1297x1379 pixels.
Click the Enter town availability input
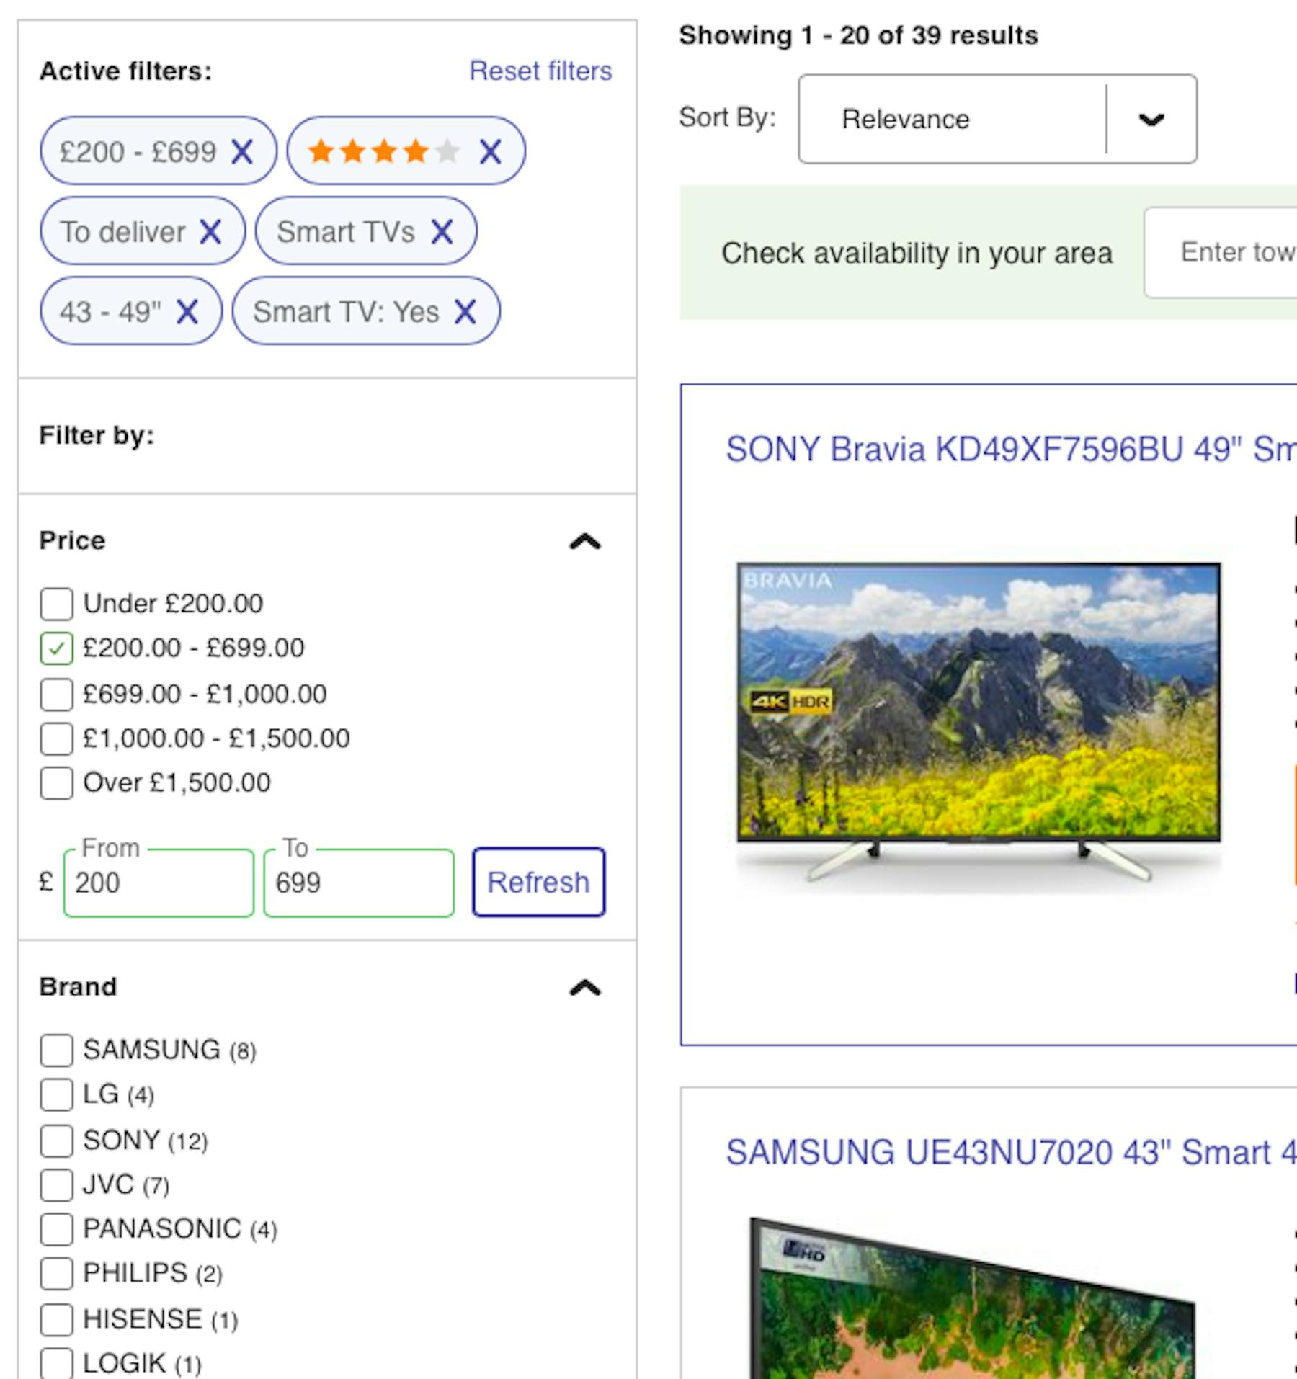(x=1221, y=253)
